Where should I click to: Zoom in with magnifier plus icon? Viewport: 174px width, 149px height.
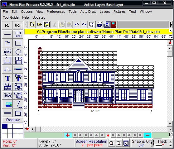112,143
